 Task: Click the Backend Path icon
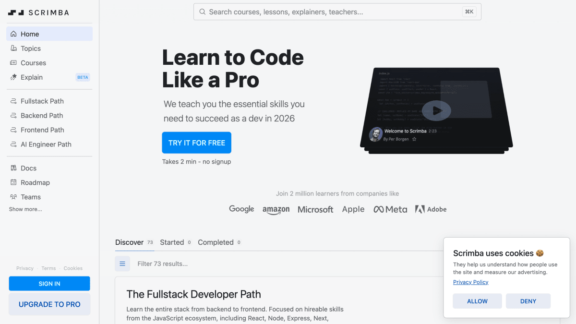click(x=13, y=116)
